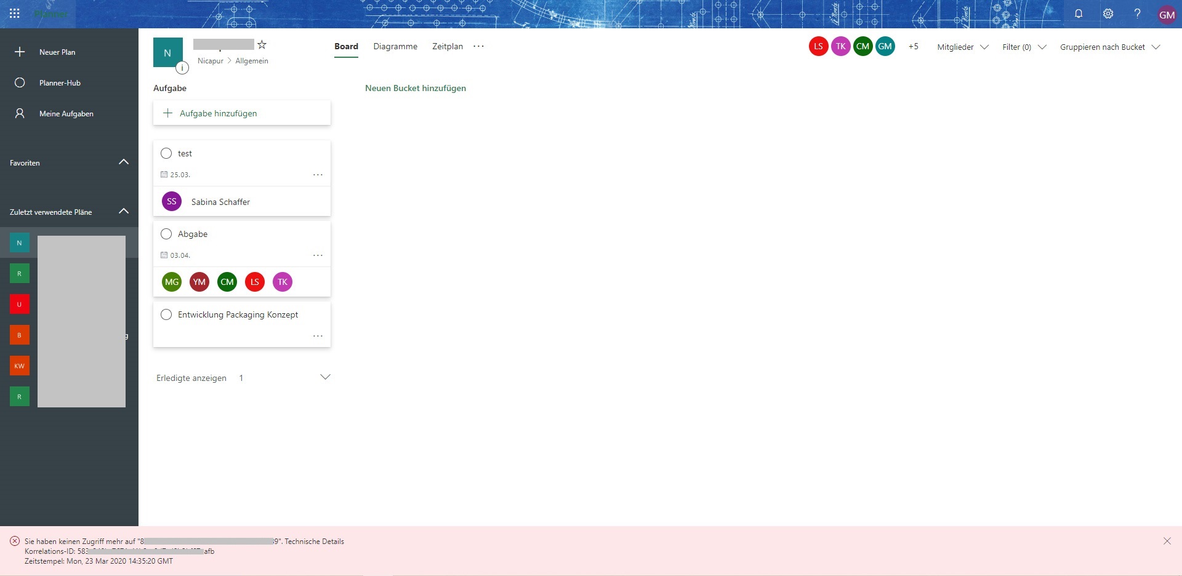Open more options on Entwicklung Packaging Konzept

[318, 336]
